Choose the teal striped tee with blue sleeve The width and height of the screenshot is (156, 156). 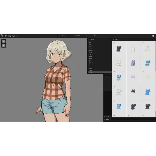tap(119, 78)
